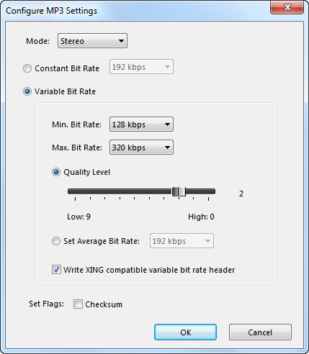The height and width of the screenshot is (354, 309).
Task: Click the slider track's far-left low end
Action: coord(70,191)
